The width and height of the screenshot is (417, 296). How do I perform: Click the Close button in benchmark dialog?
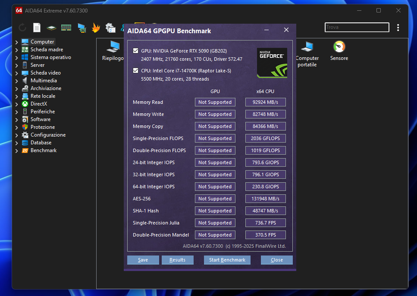276,260
